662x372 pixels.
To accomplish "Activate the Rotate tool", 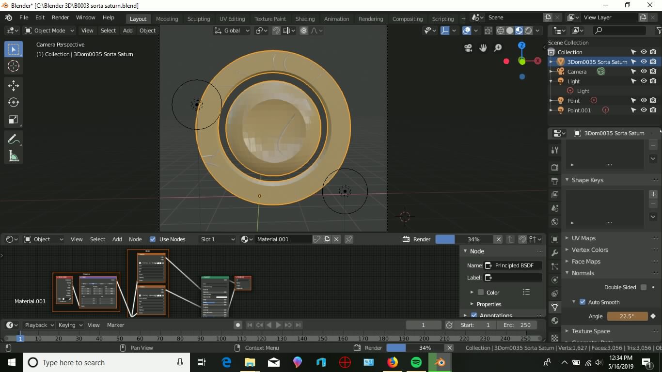I will pyautogui.click(x=14, y=102).
